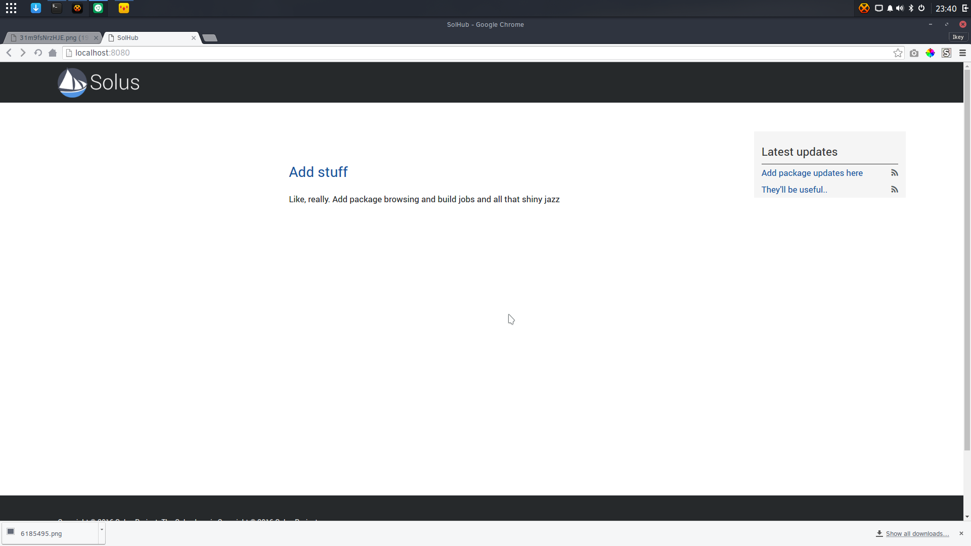Close the 31m9fsNrzHJE.png tab
Image resolution: width=971 pixels, height=546 pixels.
(96, 38)
